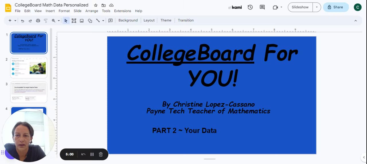The height and width of the screenshot is (164, 367).
Task: Expand new slide layout dropdown arrow
Action: point(15,20)
